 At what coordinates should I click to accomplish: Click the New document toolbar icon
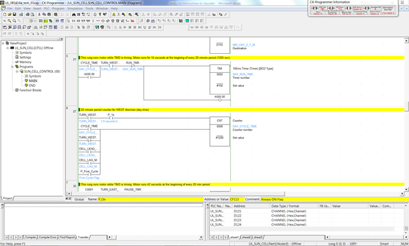coord(5,14)
